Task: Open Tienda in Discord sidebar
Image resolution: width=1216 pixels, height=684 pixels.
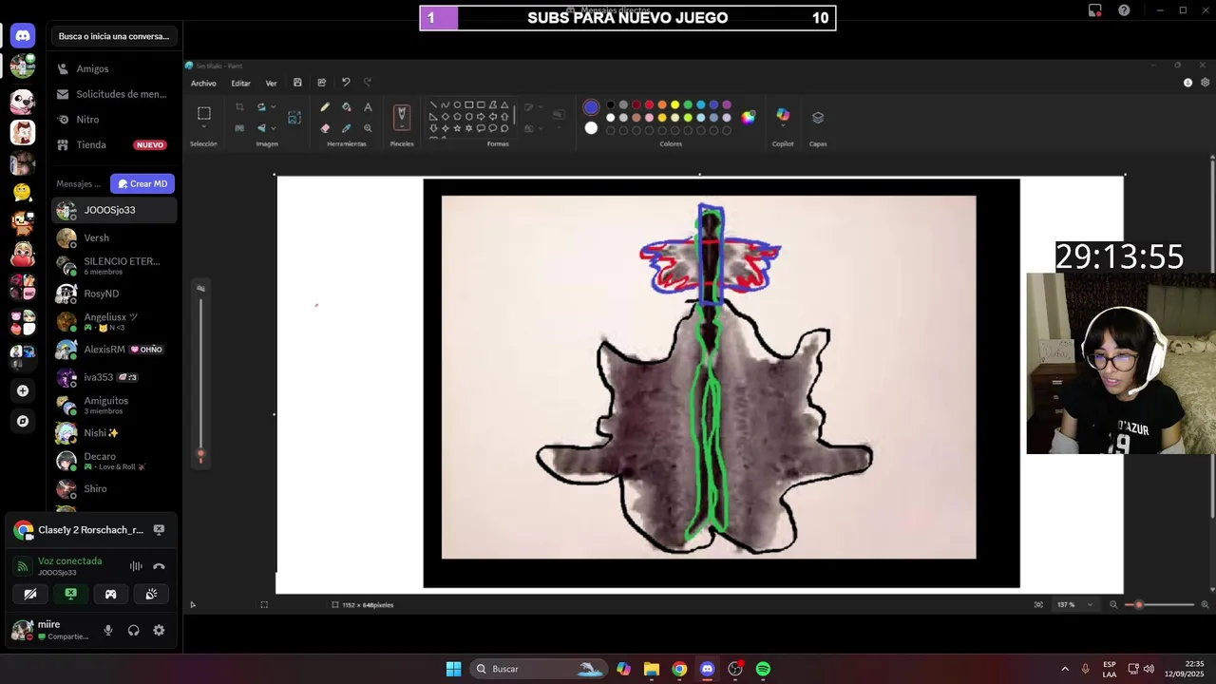Action: tap(113, 145)
